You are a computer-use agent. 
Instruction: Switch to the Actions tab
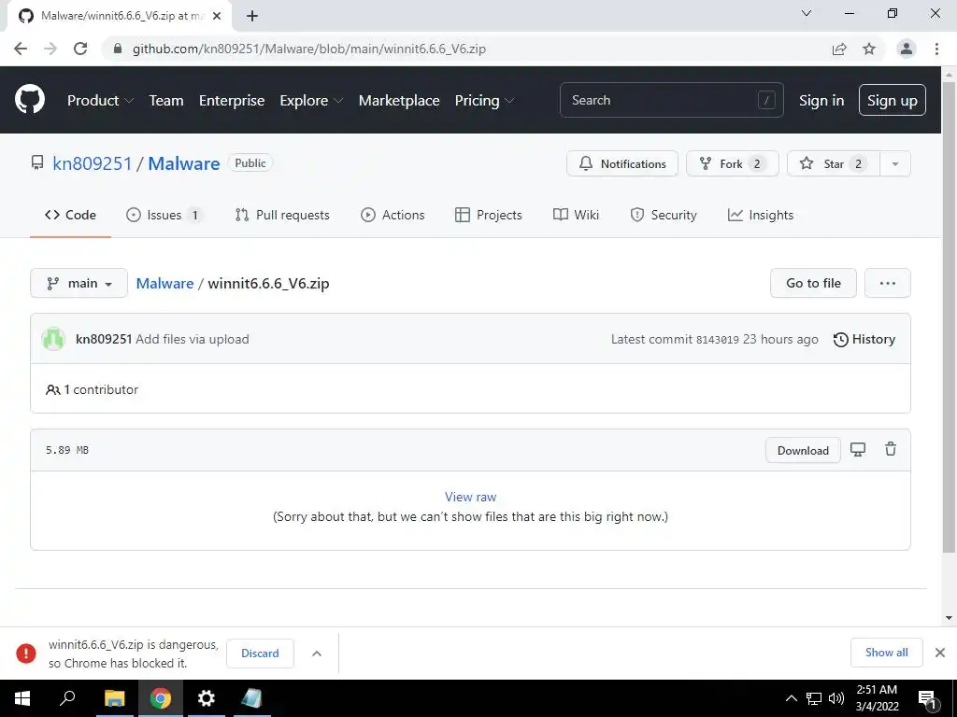[393, 215]
